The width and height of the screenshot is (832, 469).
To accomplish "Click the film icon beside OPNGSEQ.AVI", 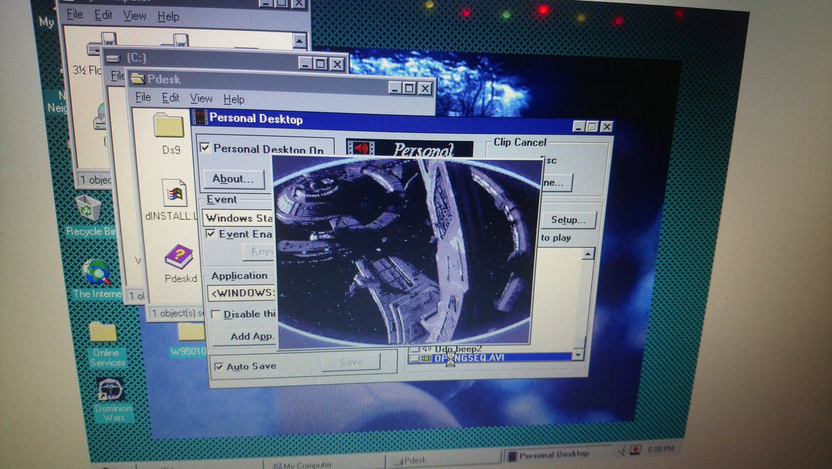I will pyautogui.click(x=427, y=357).
